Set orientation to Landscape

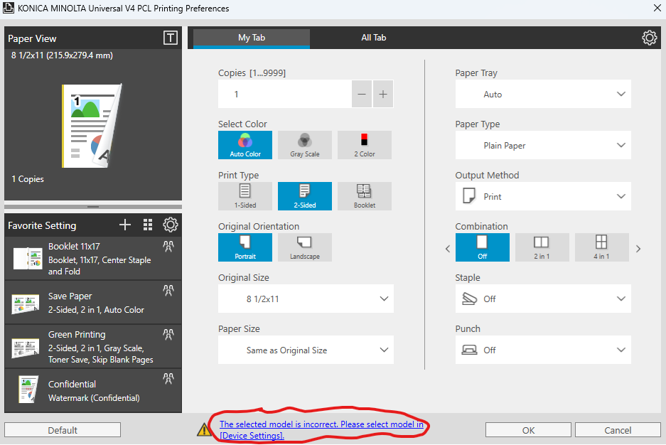pyautogui.click(x=304, y=247)
